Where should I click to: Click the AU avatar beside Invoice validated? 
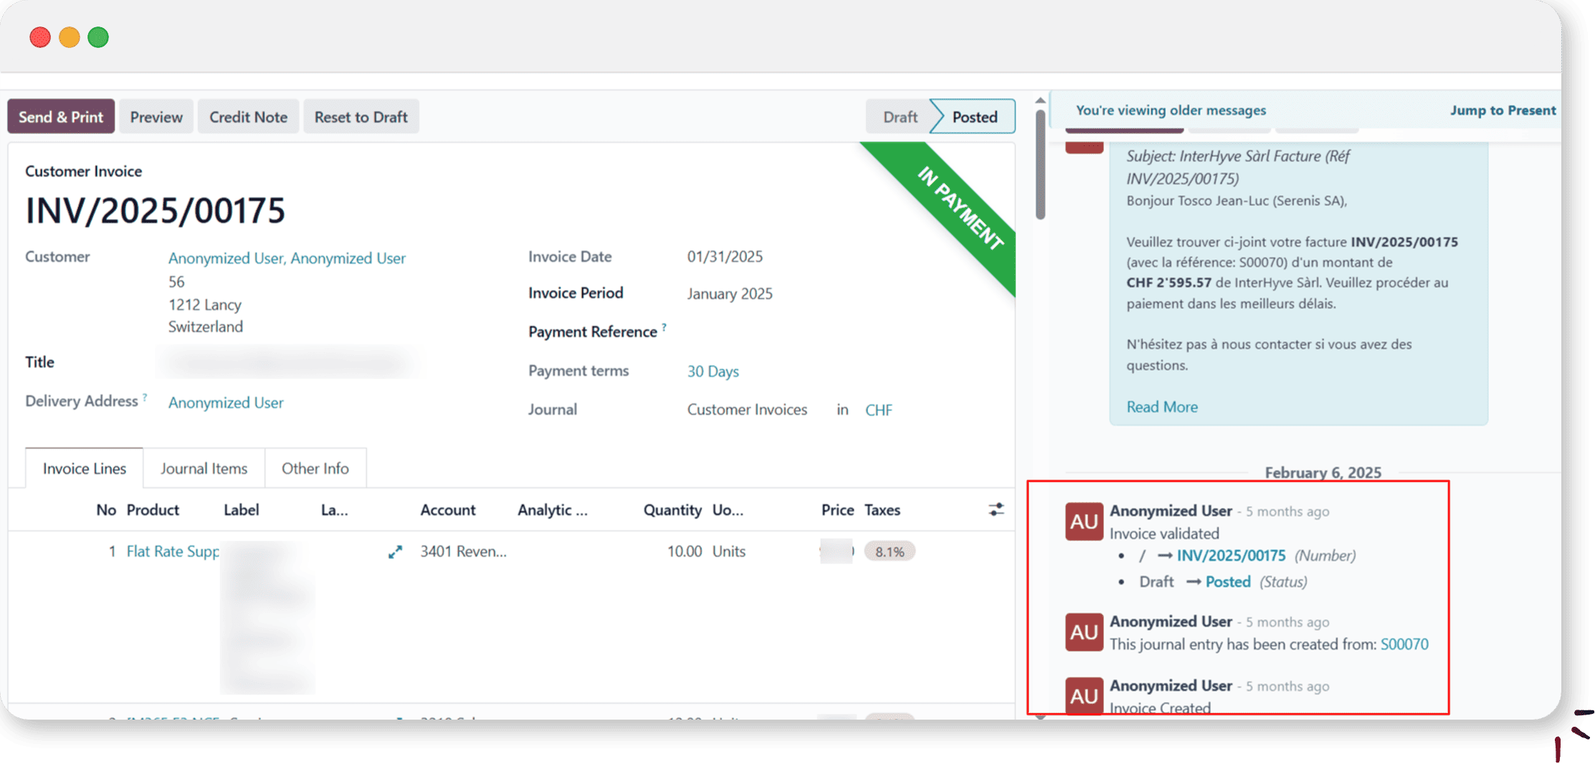(x=1083, y=521)
